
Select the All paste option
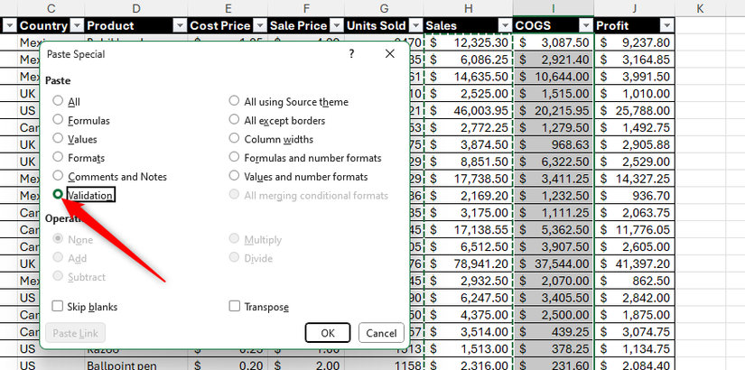click(x=58, y=101)
